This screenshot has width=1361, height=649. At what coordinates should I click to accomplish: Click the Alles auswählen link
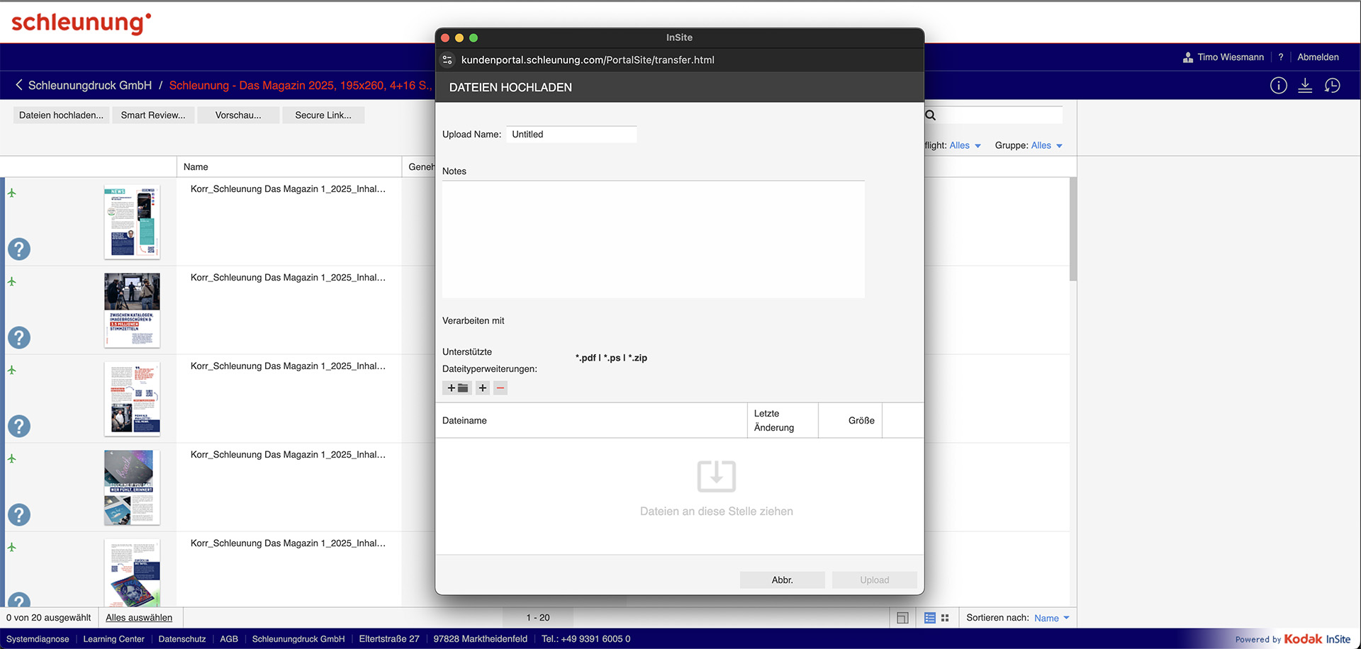(139, 618)
